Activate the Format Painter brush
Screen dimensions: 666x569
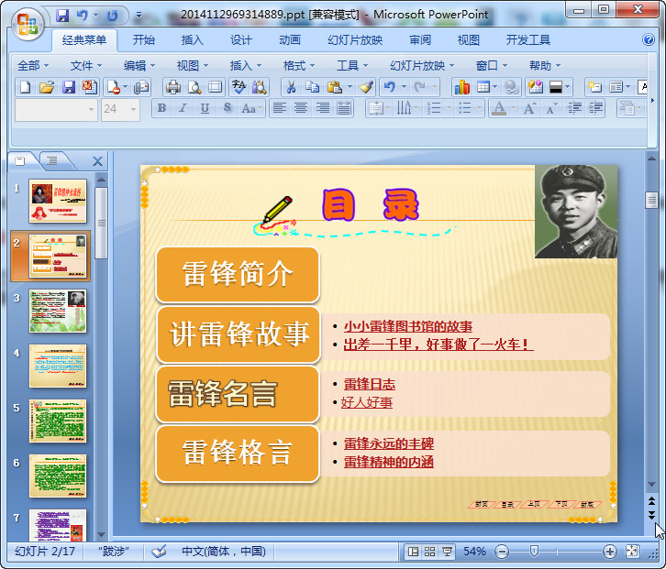[x=366, y=87]
